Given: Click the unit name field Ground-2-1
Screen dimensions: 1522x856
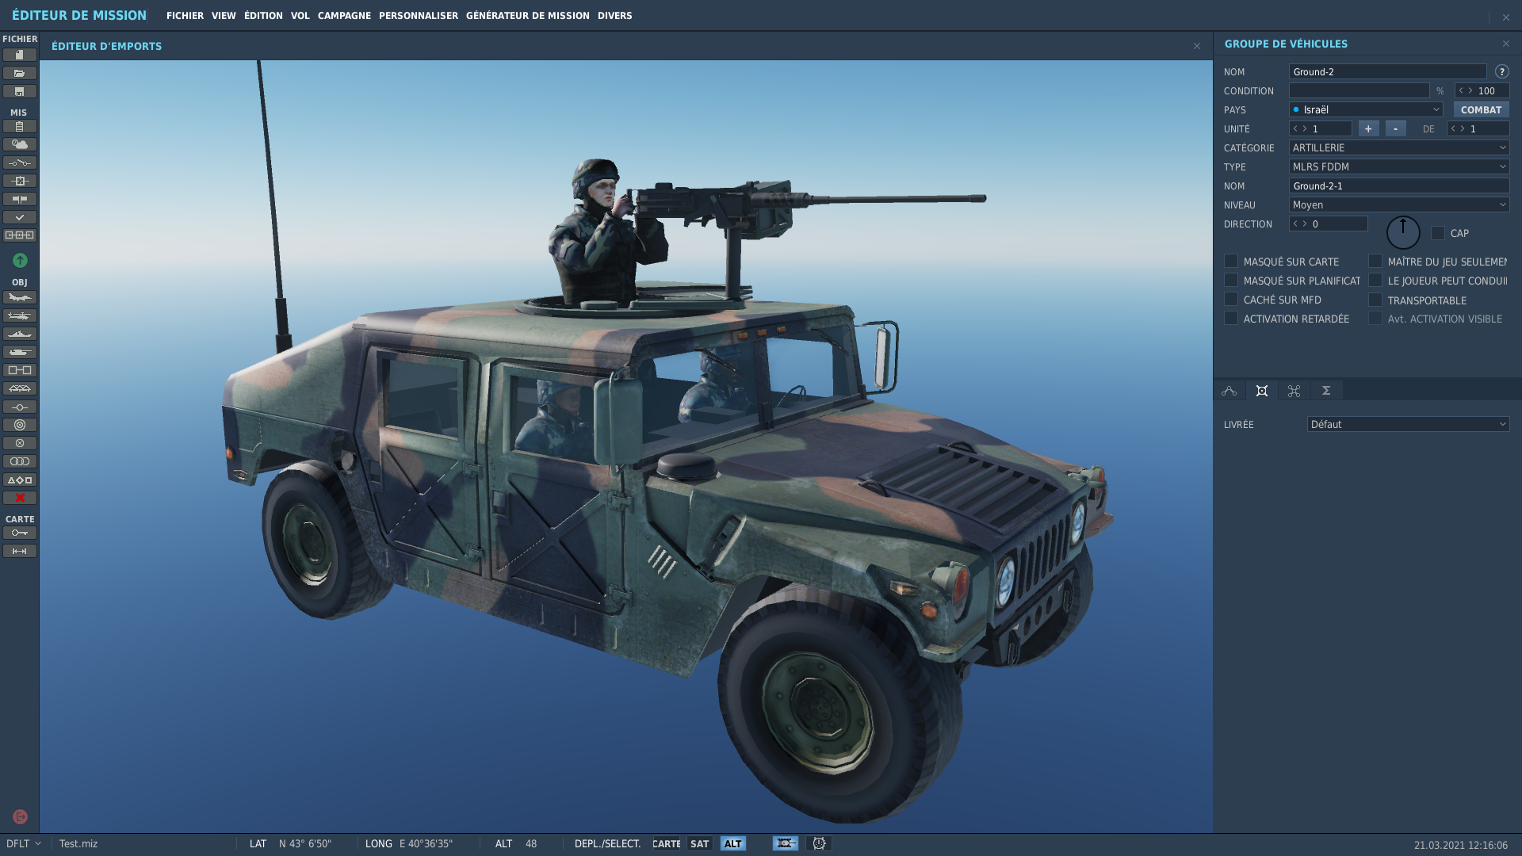Looking at the screenshot, I should tap(1399, 185).
